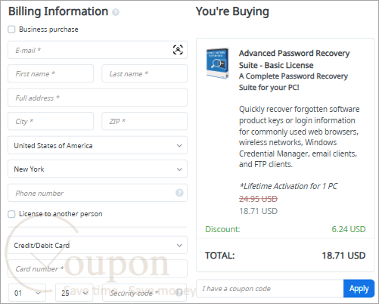Focus the City input field
This screenshot has width=379, height=304.
pyautogui.click(x=51, y=121)
